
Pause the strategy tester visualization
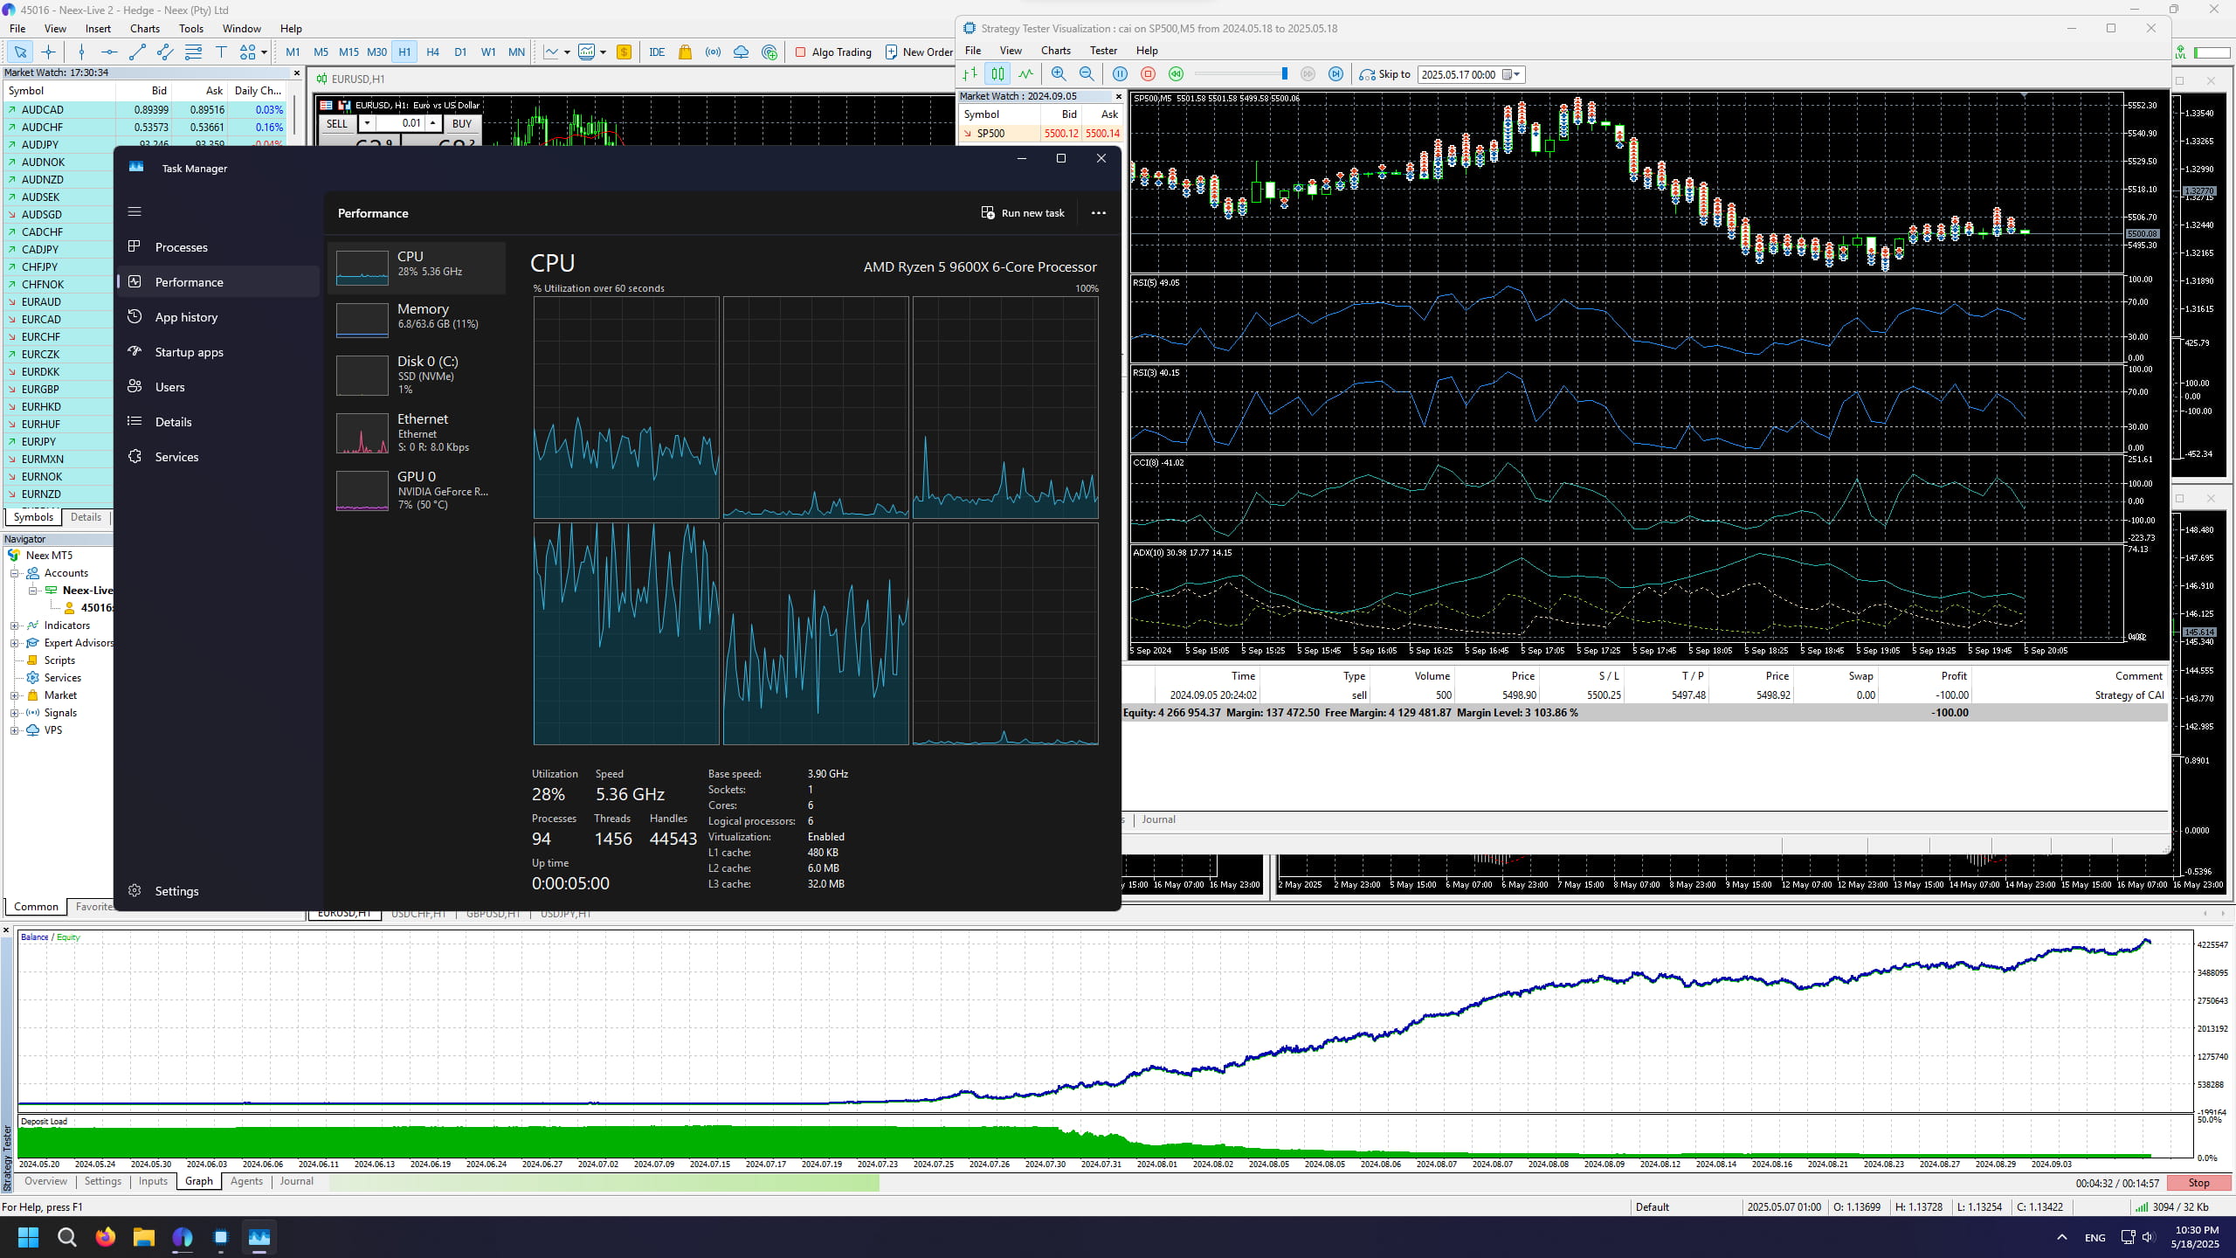pos(1120,74)
